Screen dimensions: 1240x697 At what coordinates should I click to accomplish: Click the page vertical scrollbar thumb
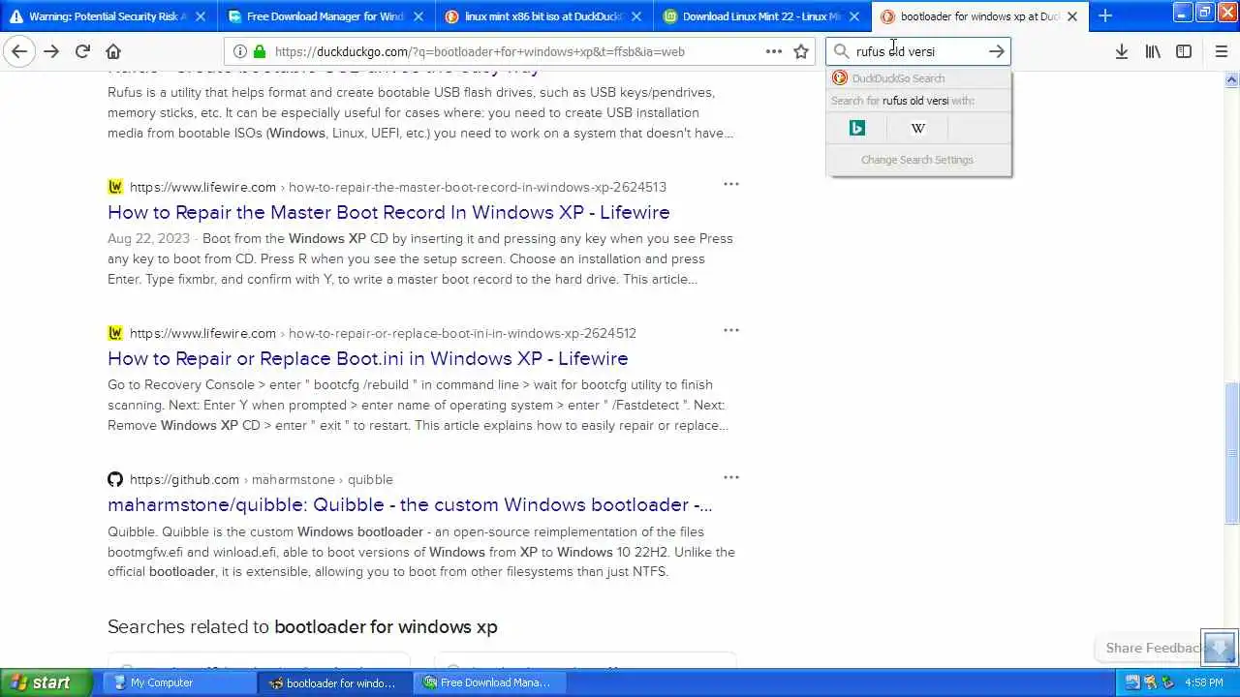click(x=1232, y=453)
